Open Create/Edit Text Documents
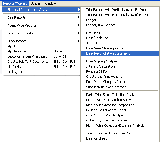Viewport: 160px width, 142px height. click(41, 62)
